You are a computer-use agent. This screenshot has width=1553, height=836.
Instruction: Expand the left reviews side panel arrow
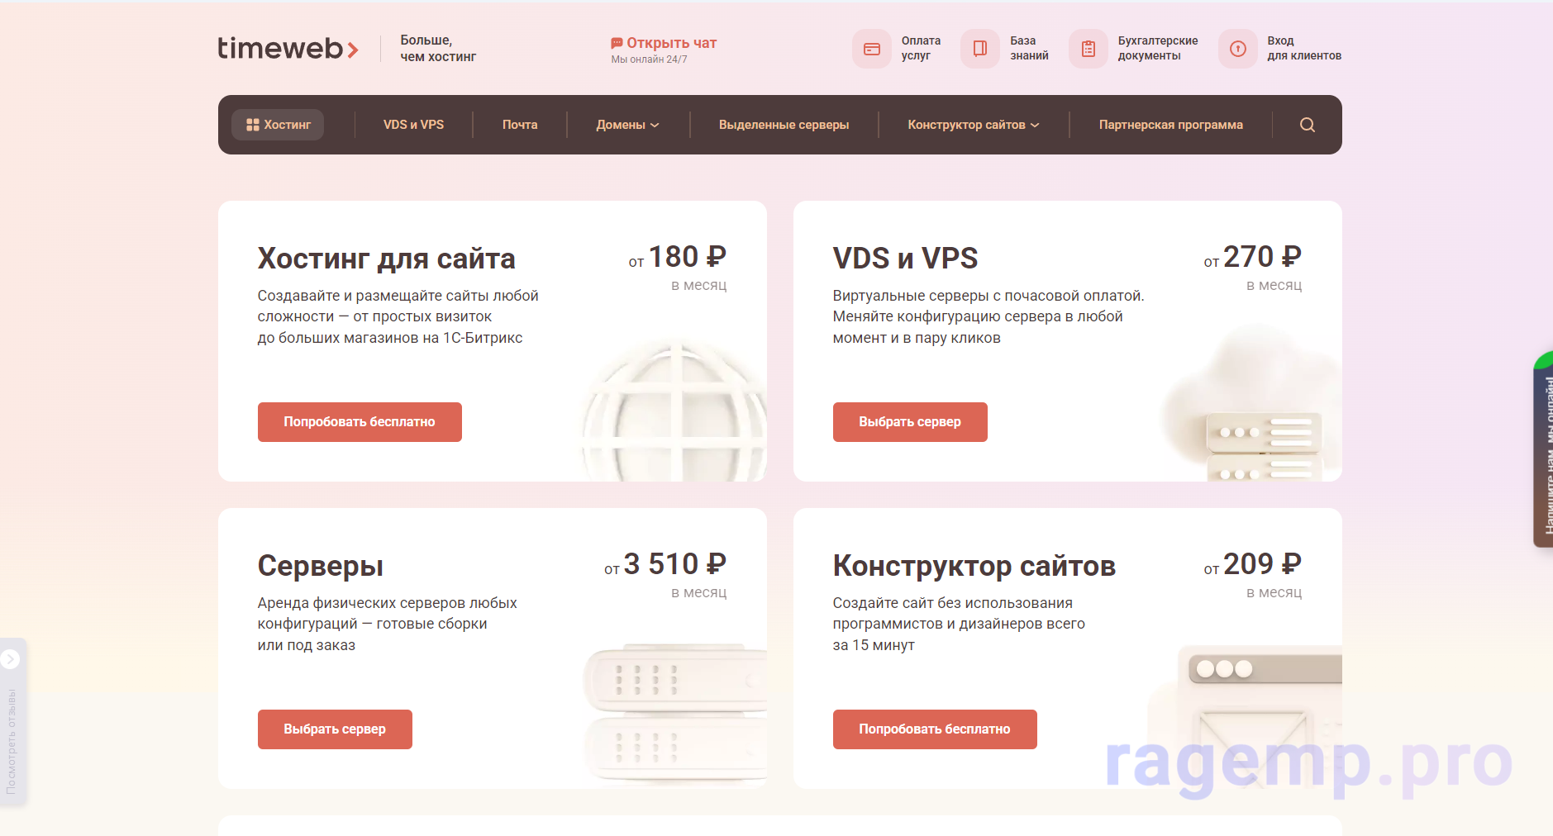pos(10,659)
